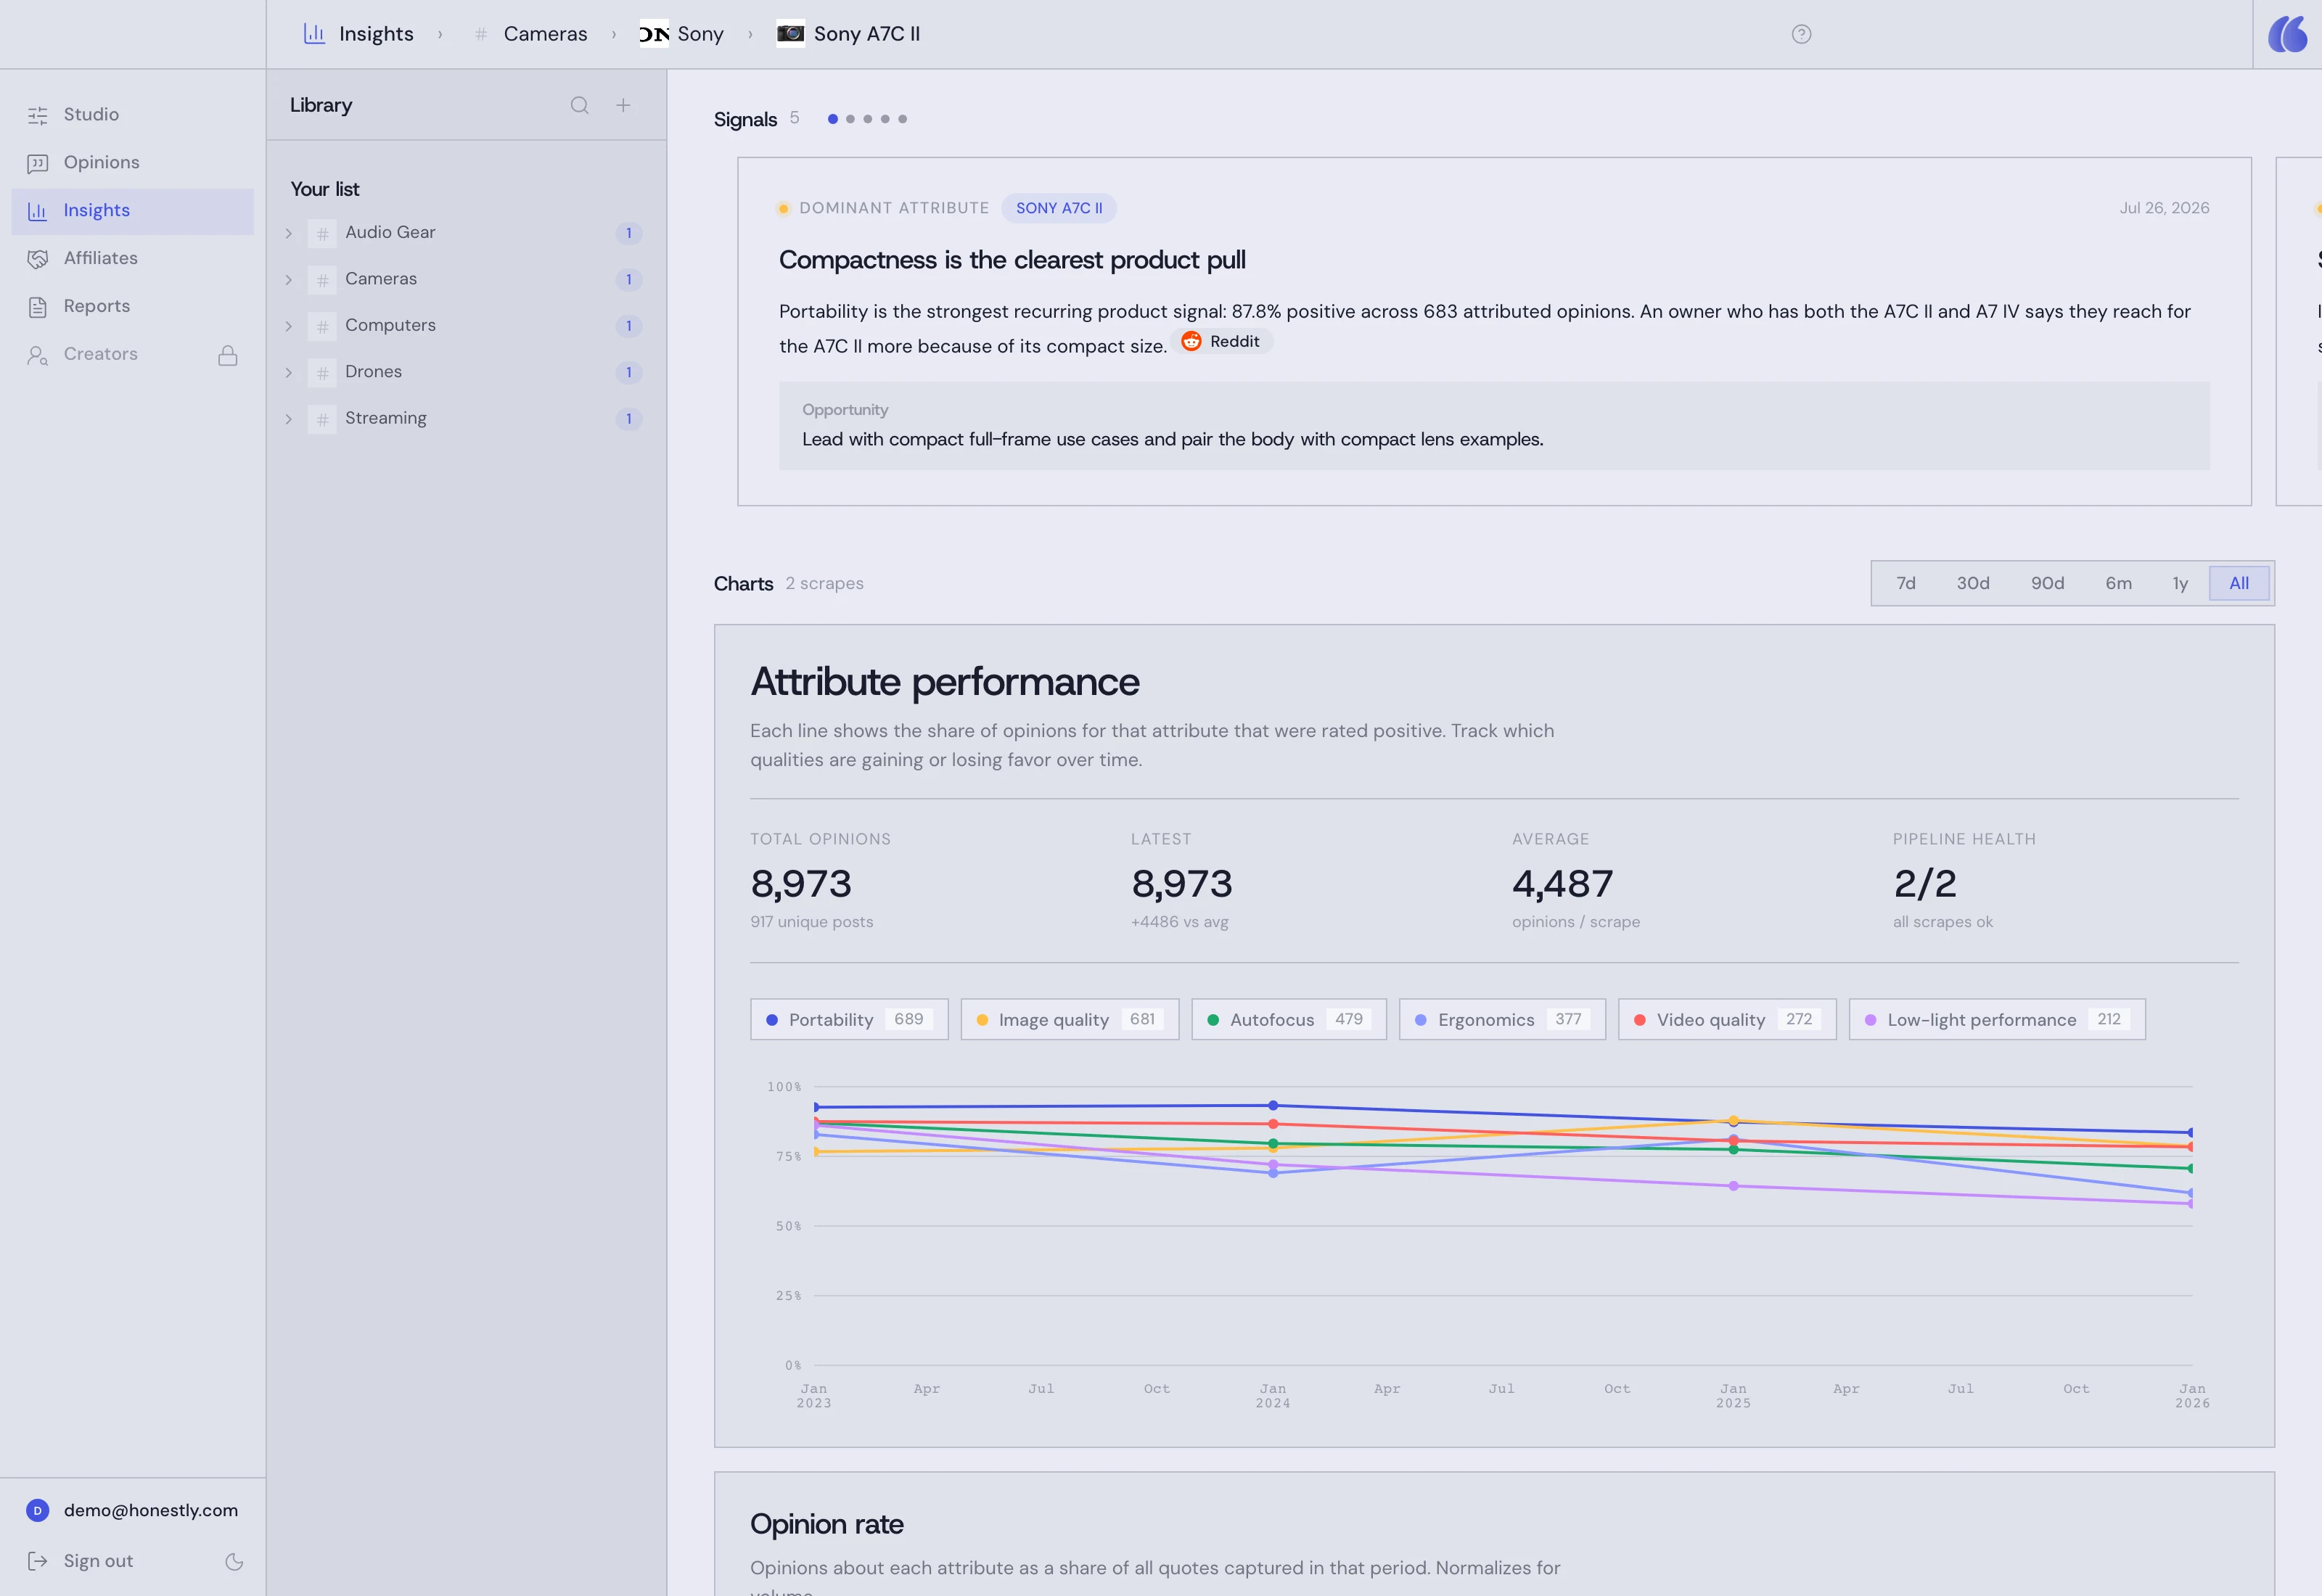Select the 7d time range

coord(1906,583)
